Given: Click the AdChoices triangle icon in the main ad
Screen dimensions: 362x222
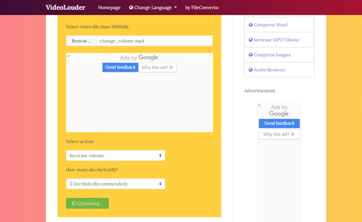Looking at the screenshot, I should tap(171, 67).
